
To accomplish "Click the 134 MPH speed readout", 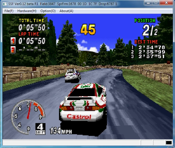I will click(61, 131).
